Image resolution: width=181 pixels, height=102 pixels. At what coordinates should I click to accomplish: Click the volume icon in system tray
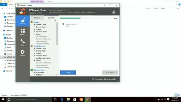pos(165,99)
